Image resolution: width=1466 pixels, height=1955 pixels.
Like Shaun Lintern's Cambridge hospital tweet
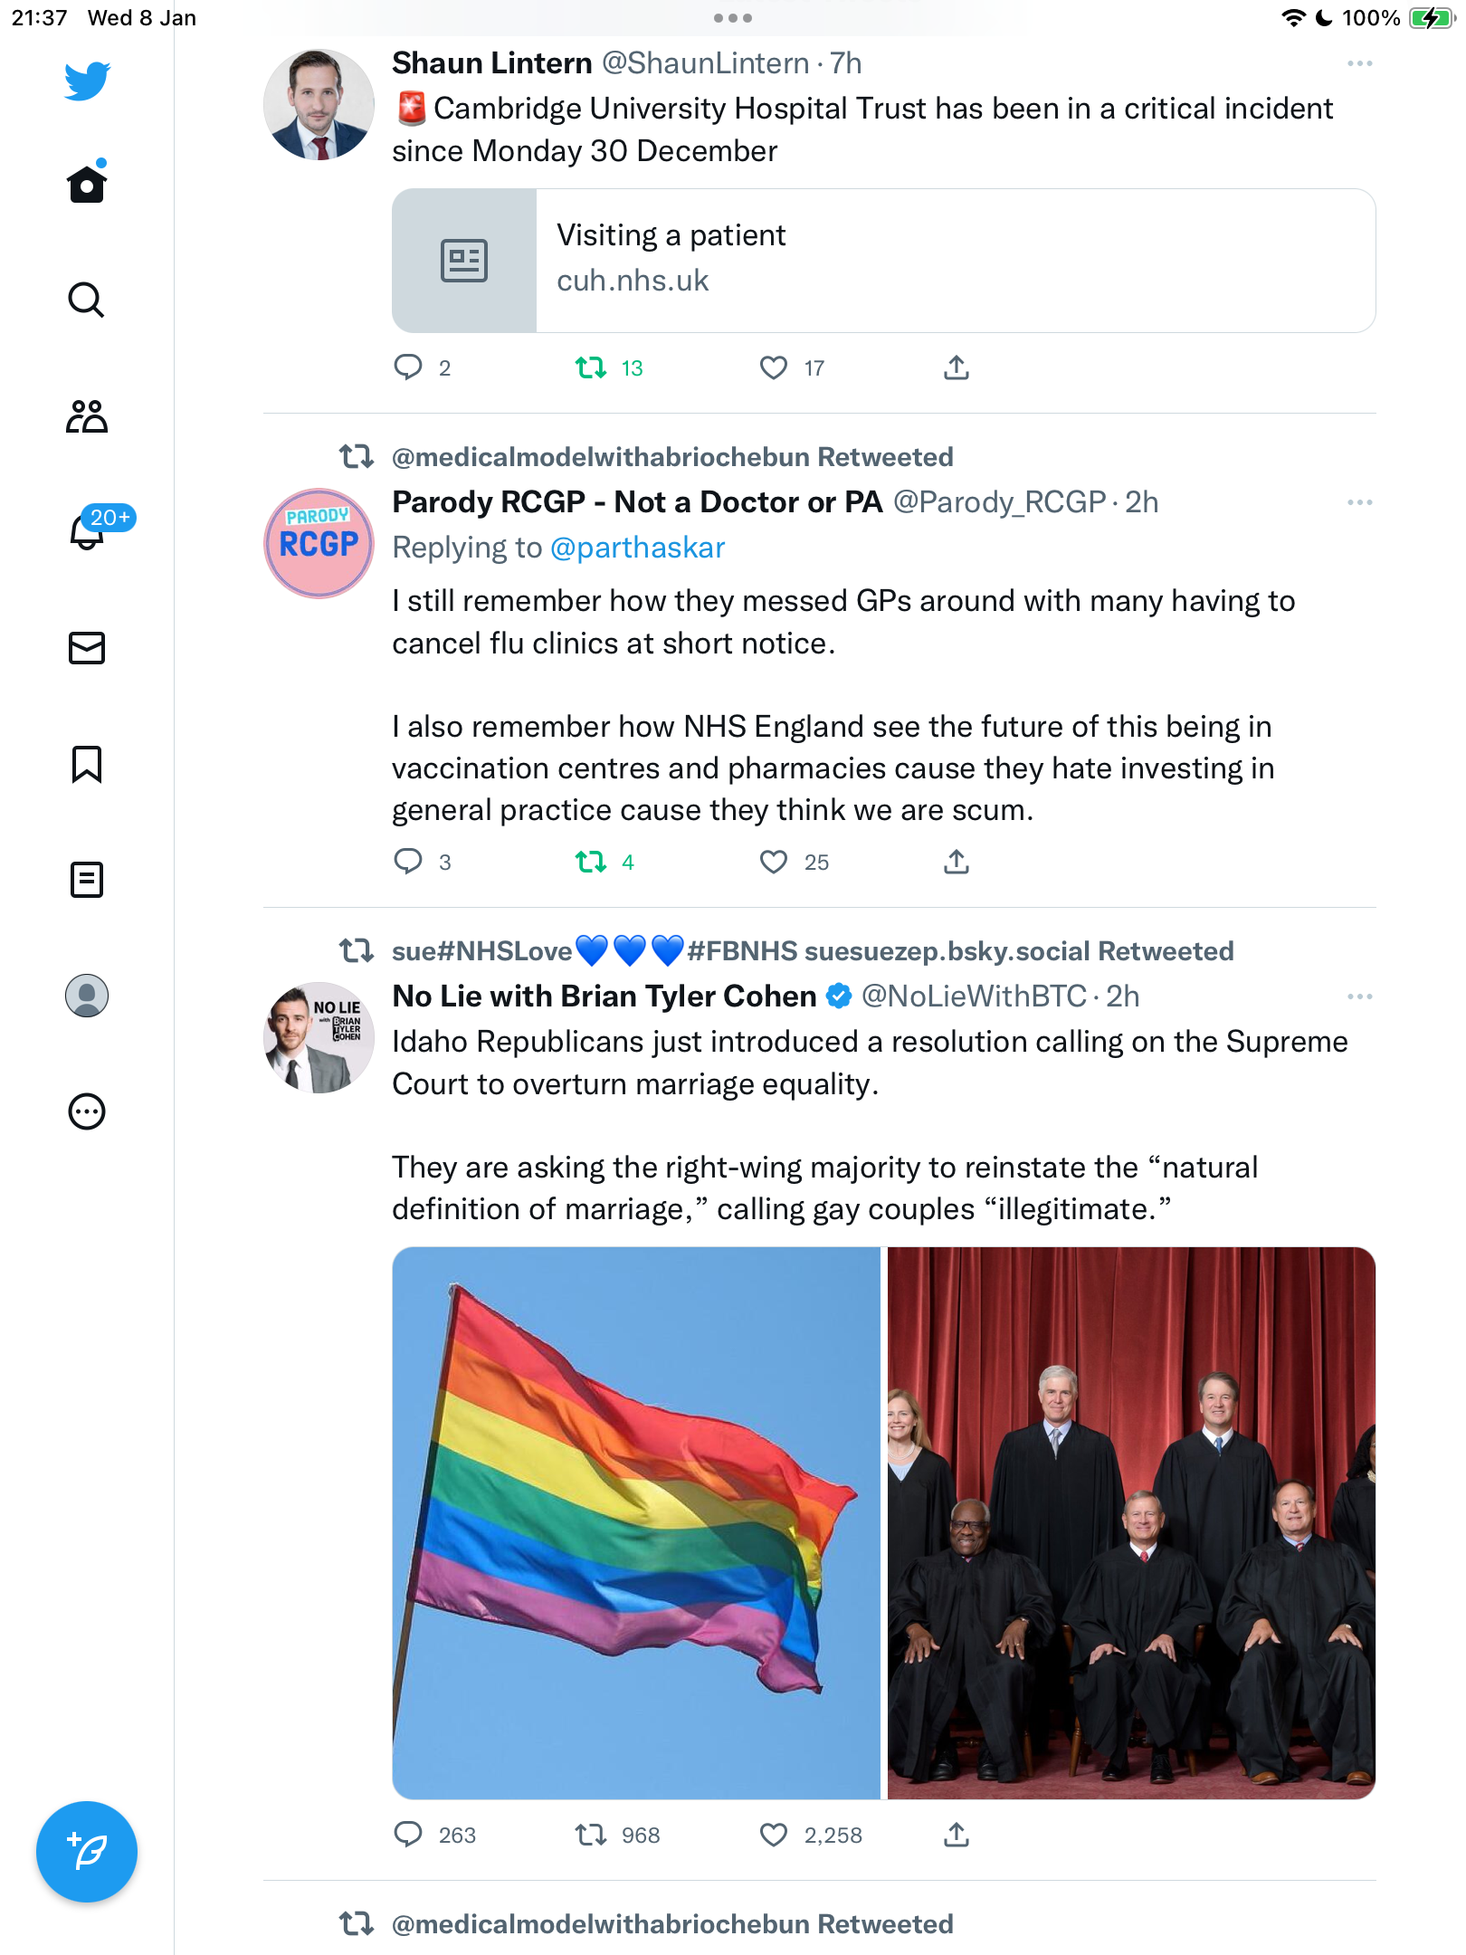point(774,367)
